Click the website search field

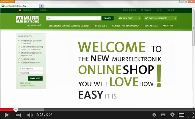[74, 18]
